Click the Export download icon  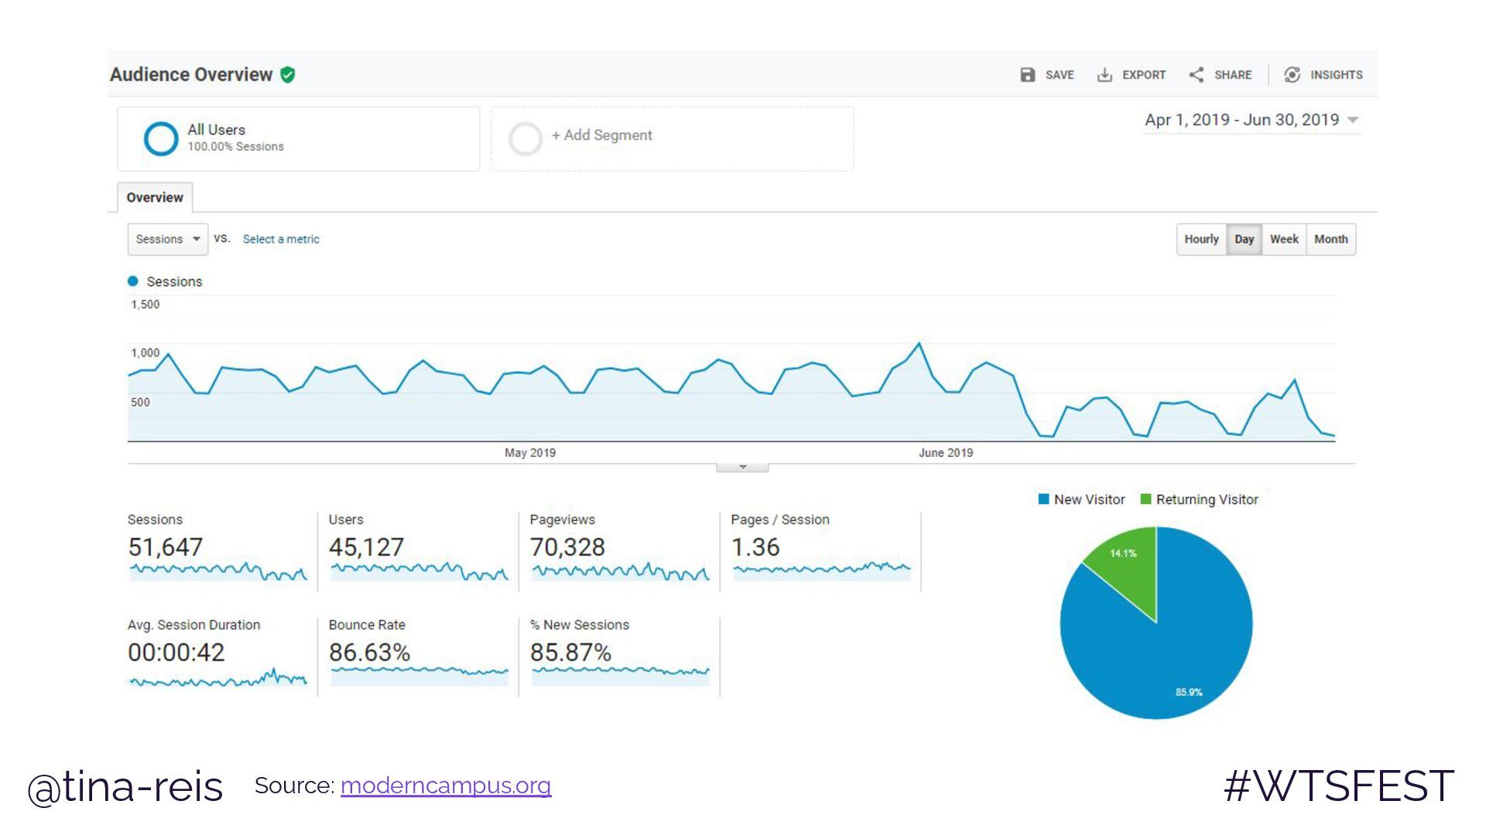tap(1104, 75)
